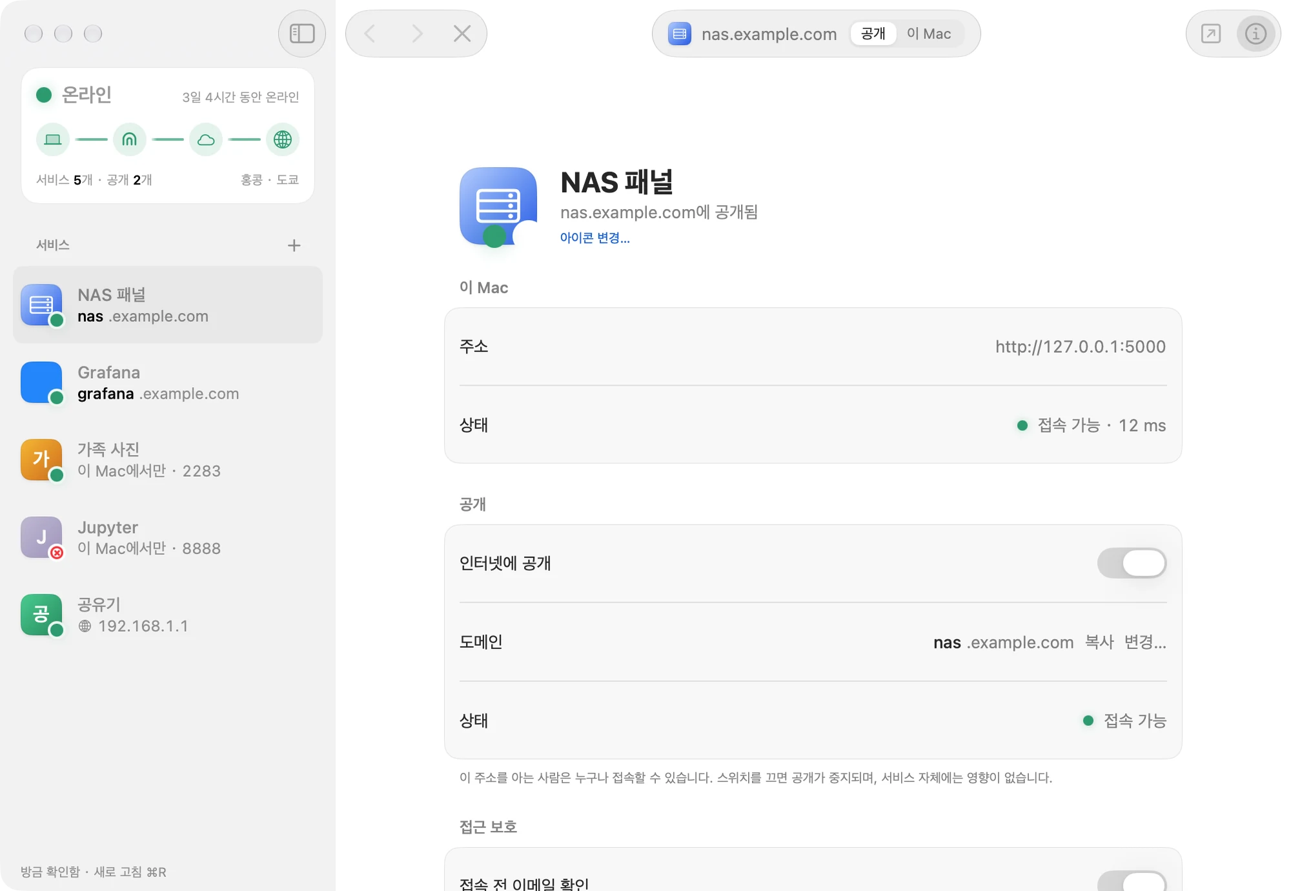Click the X stop button in toolbar
The image size is (1291, 891).
pos(462,34)
